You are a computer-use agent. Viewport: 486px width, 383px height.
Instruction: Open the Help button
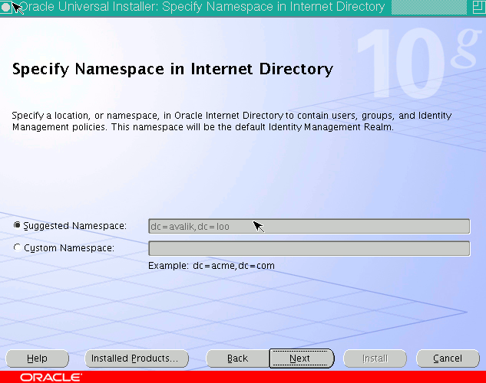point(37,358)
